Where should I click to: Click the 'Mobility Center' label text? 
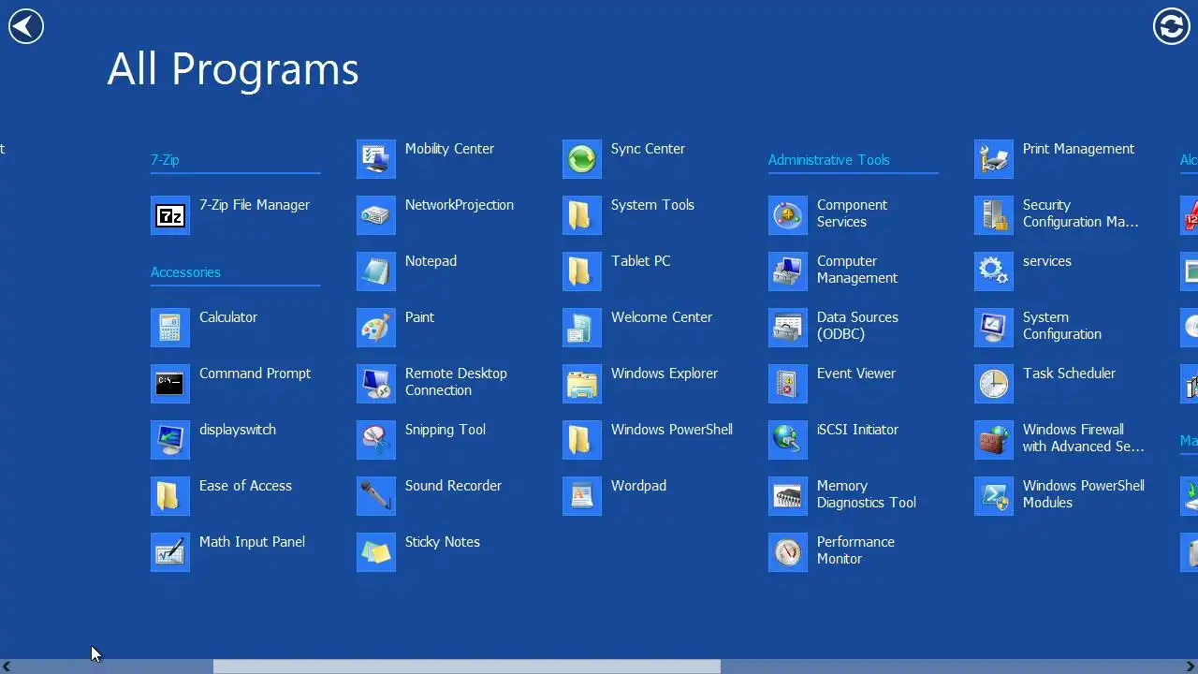click(x=449, y=149)
